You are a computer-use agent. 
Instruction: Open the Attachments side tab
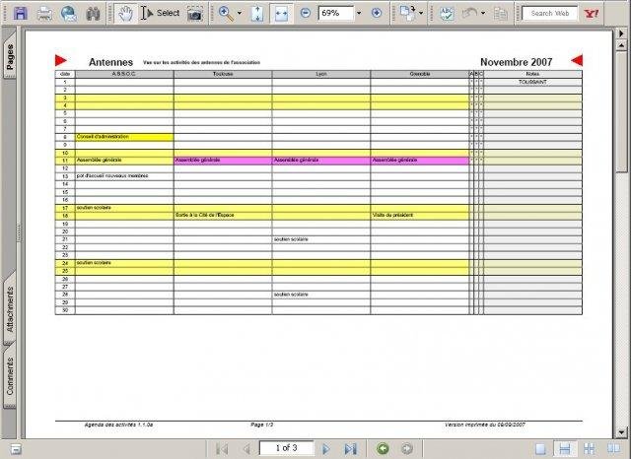coord(10,308)
